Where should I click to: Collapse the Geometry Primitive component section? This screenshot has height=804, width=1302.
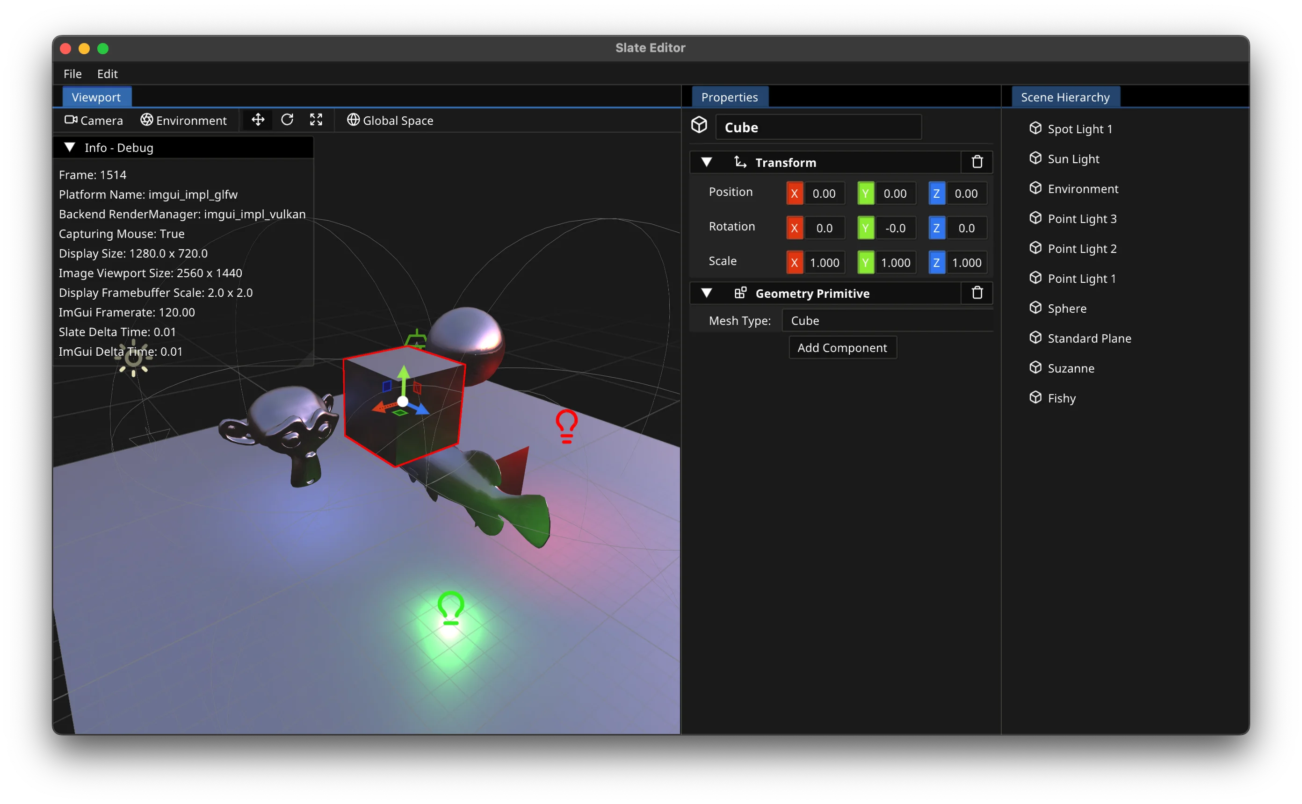[x=706, y=293]
